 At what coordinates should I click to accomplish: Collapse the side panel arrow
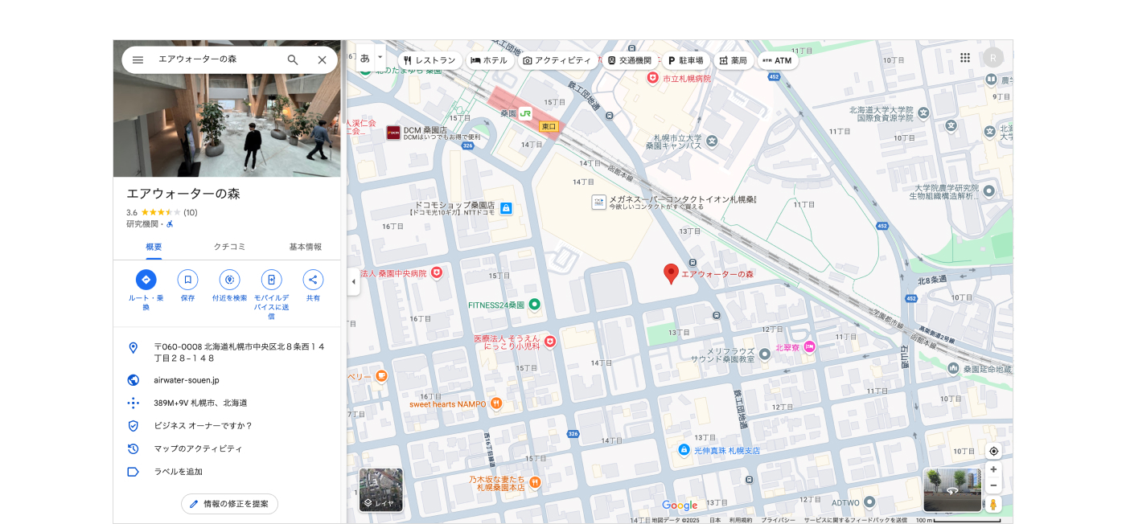(x=353, y=282)
